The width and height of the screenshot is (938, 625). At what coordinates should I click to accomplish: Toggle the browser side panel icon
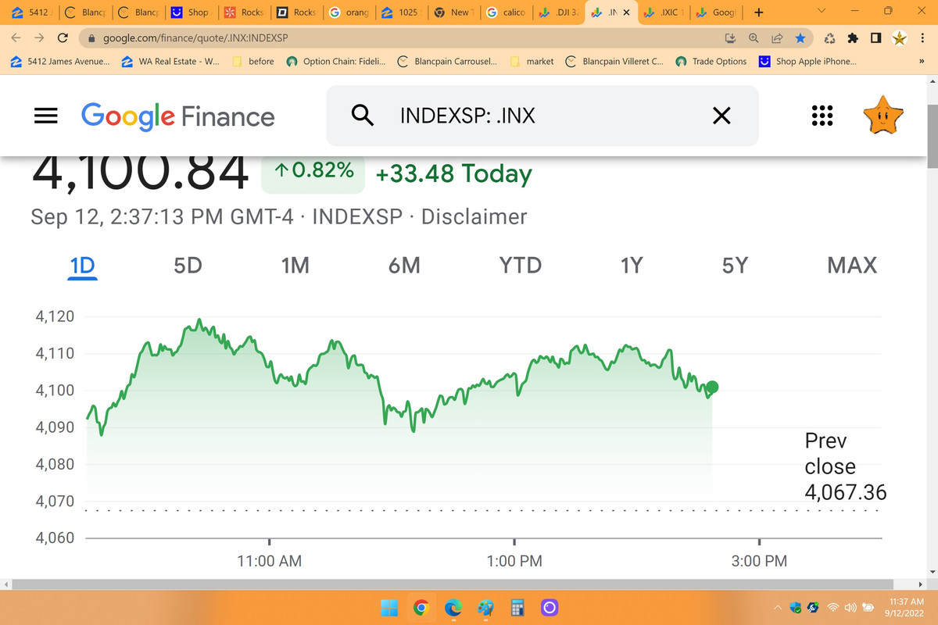click(x=876, y=37)
